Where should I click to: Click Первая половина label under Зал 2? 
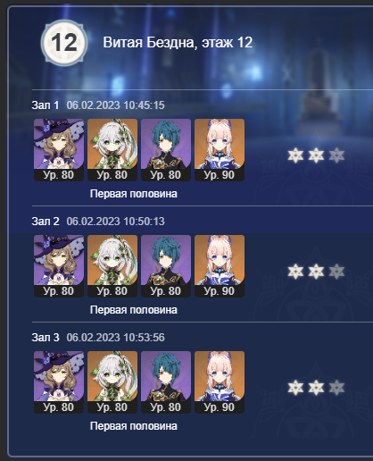coord(134,310)
